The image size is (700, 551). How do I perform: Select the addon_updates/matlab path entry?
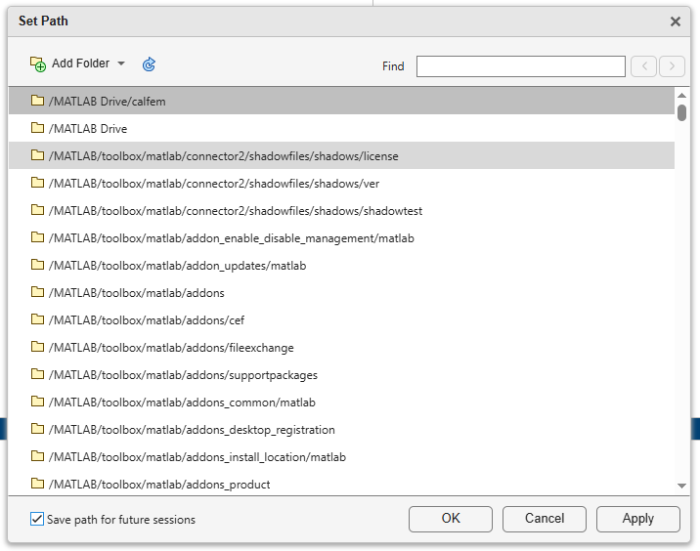pyautogui.click(x=341, y=265)
